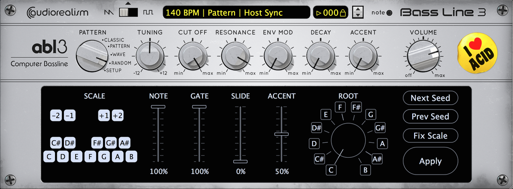Toggle G# key in scale keyboard
The width and height of the screenshot is (513, 189).
tap(111, 143)
